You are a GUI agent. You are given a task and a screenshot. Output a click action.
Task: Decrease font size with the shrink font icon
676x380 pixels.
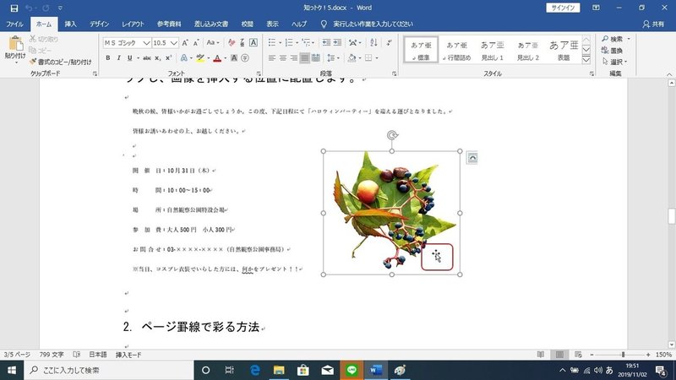pos(196,43)
